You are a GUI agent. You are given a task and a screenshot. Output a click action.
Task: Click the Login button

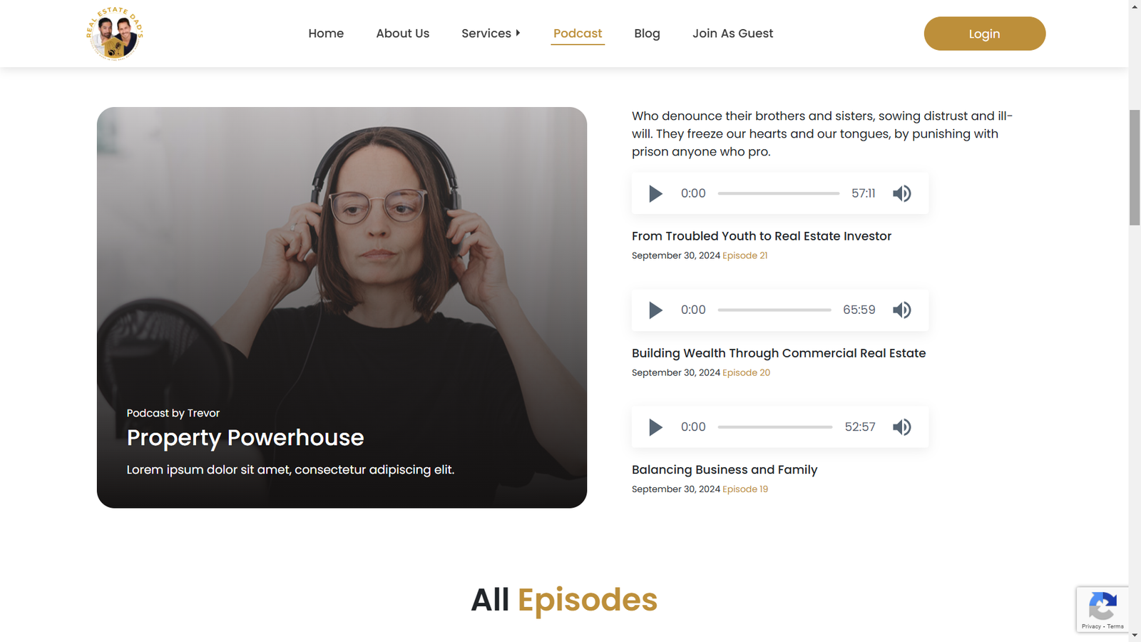(985, 34)
